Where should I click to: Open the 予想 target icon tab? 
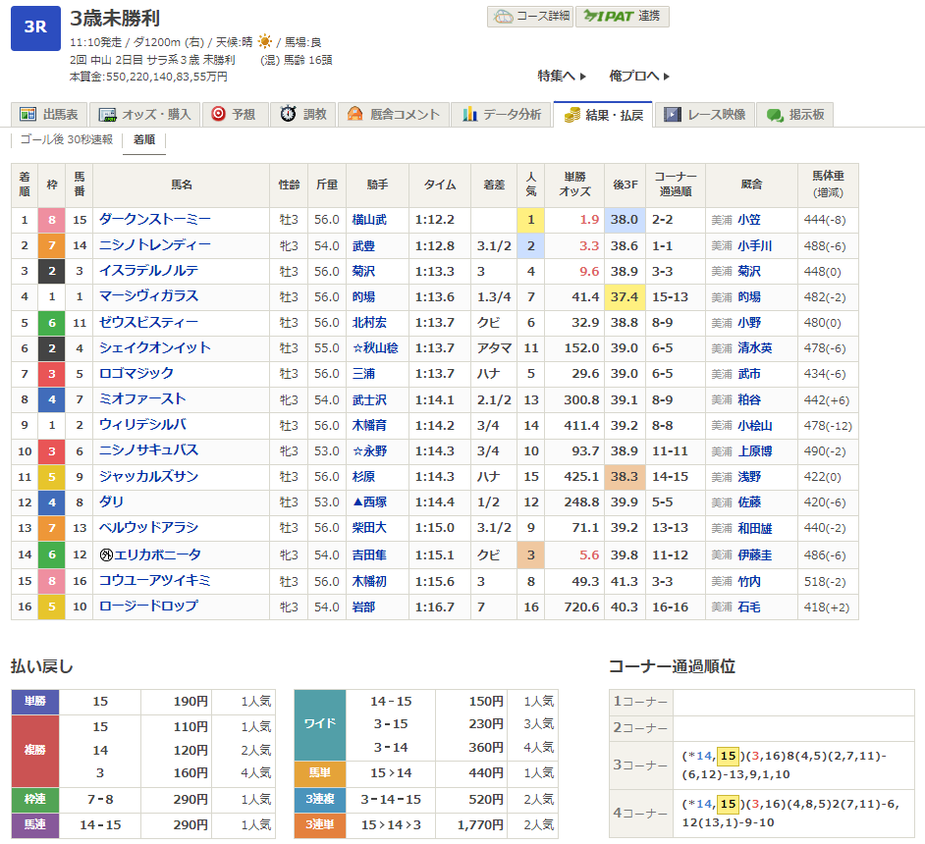(x=234, y=115)
